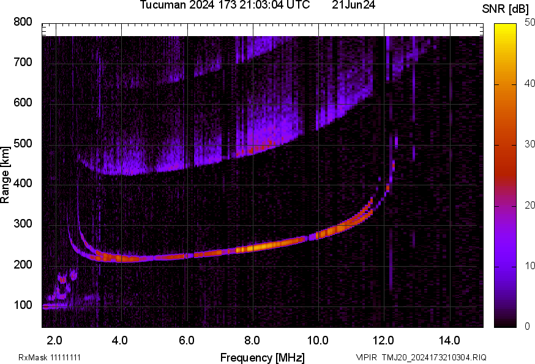
Task: Click the frequency tick label '6.0'
Action: [186, 340]
